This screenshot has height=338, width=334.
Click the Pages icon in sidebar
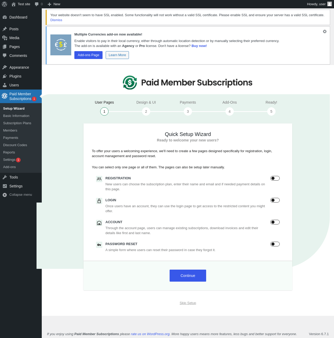5,47
